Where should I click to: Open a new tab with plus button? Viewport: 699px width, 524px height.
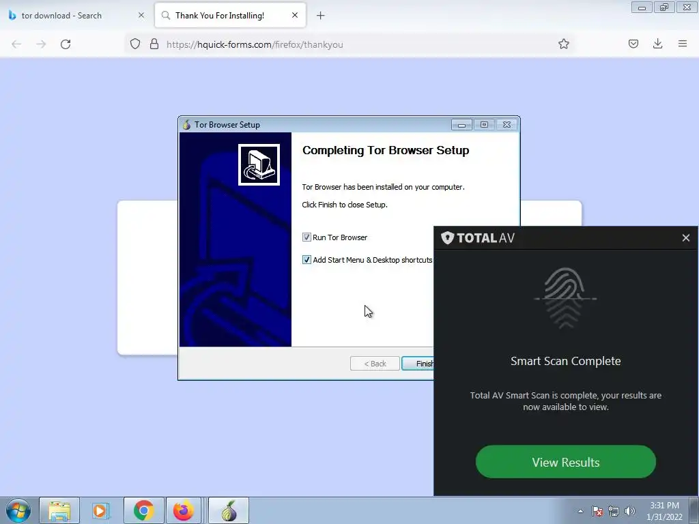pos(321,16)
